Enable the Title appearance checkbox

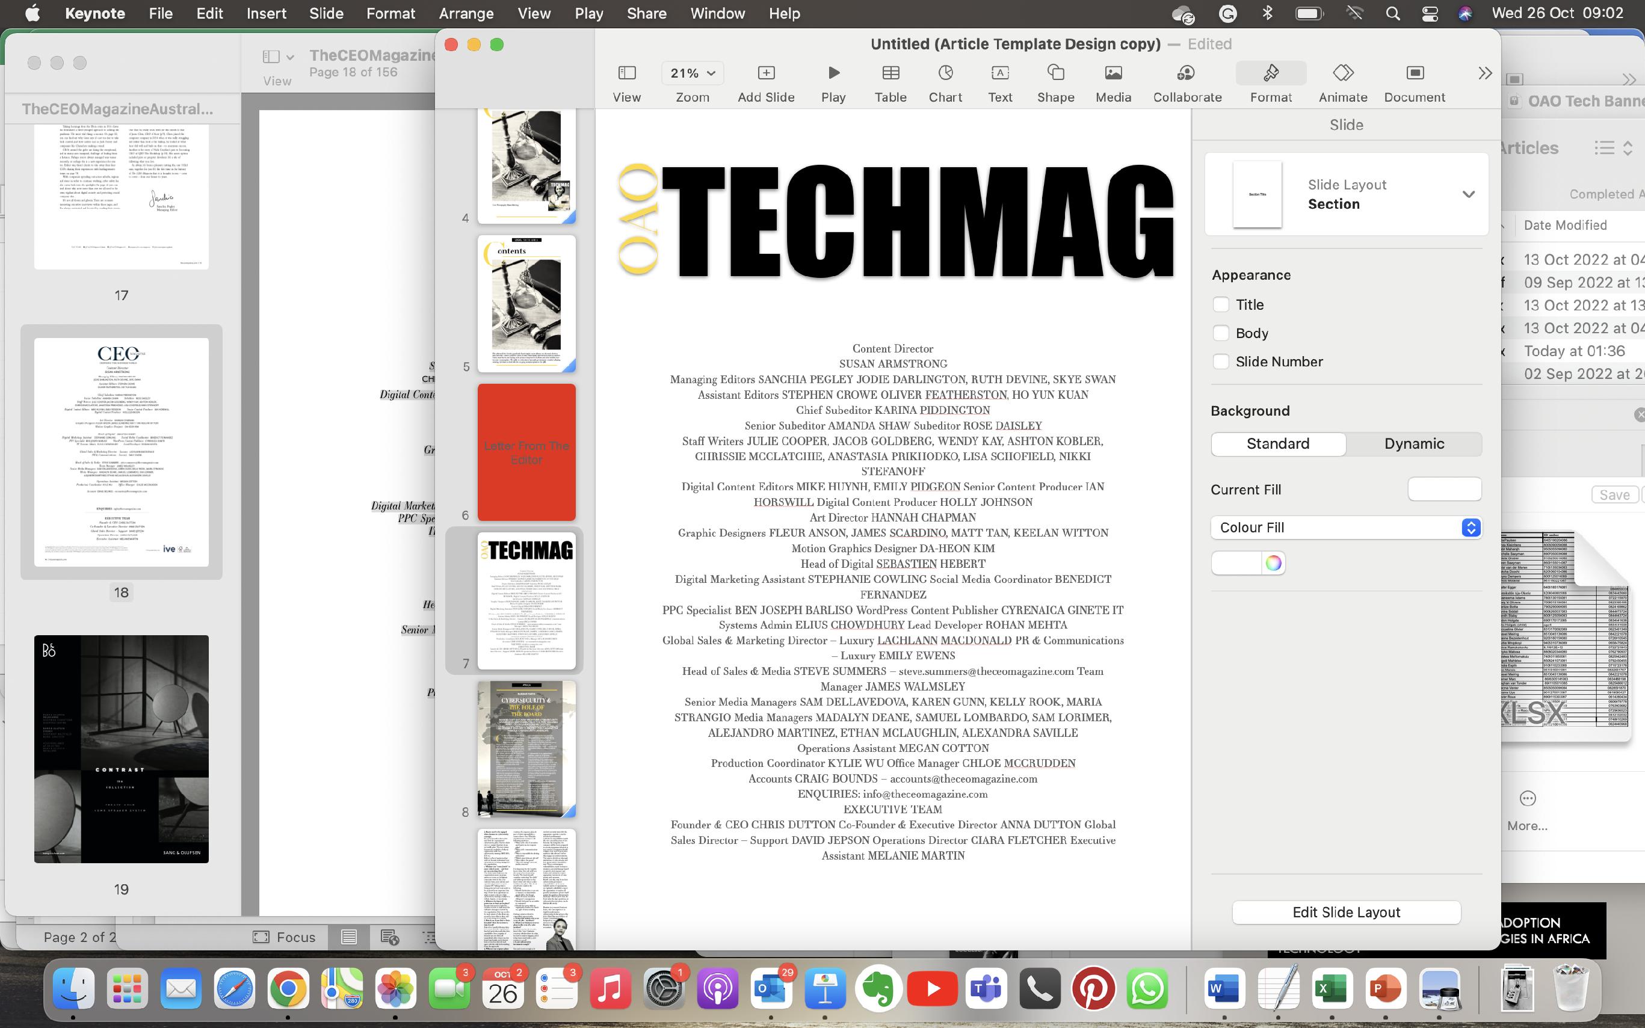click(x=1221, y=304)
